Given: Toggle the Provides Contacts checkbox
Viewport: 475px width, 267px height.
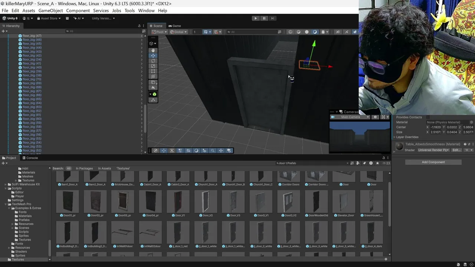Looking at the screenshot, I should tap(428, 117).
